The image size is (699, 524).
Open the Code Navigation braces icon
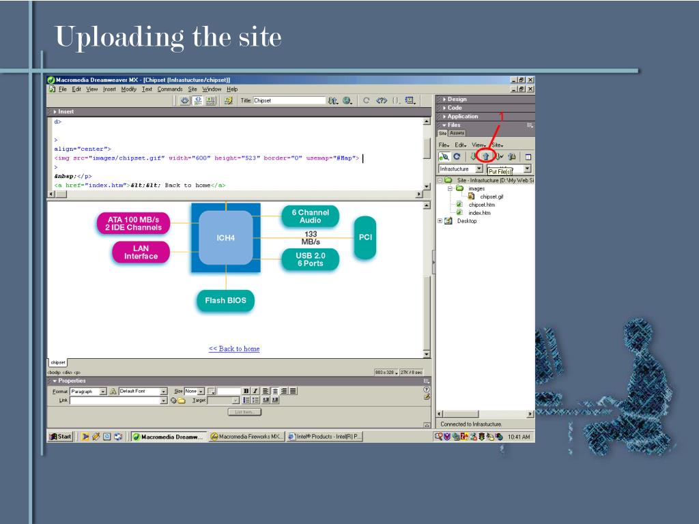tap(396, 100)
